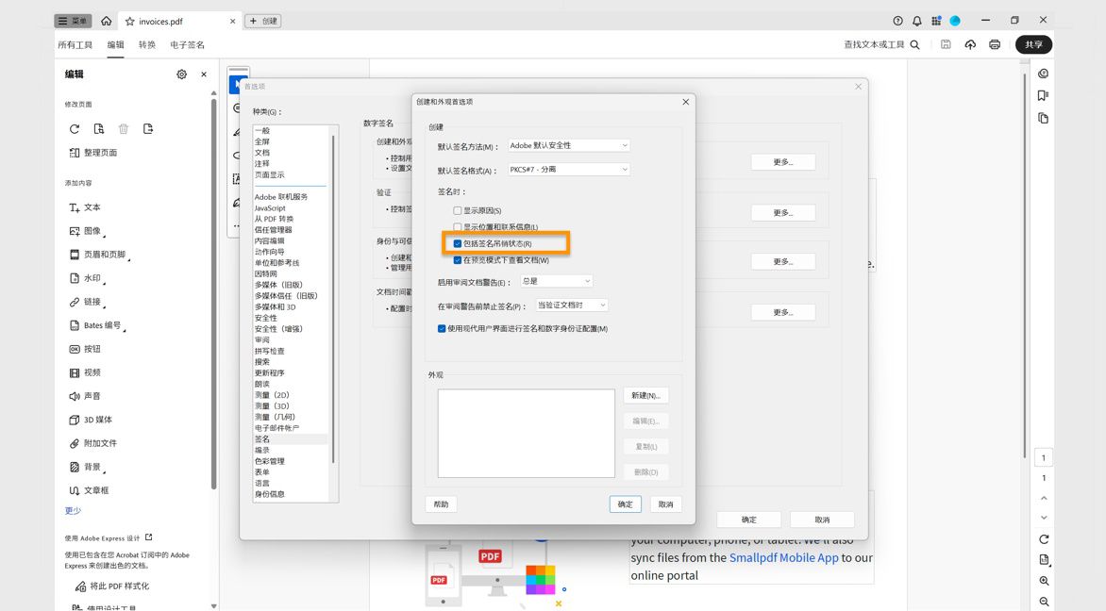This screenshot has height=611, width=1106.
Task: Click the find text or tools field
Action: 874,44
